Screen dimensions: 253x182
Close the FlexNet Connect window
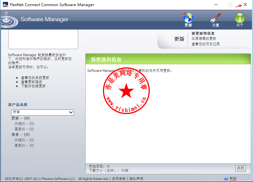click(x=245, y=5)
